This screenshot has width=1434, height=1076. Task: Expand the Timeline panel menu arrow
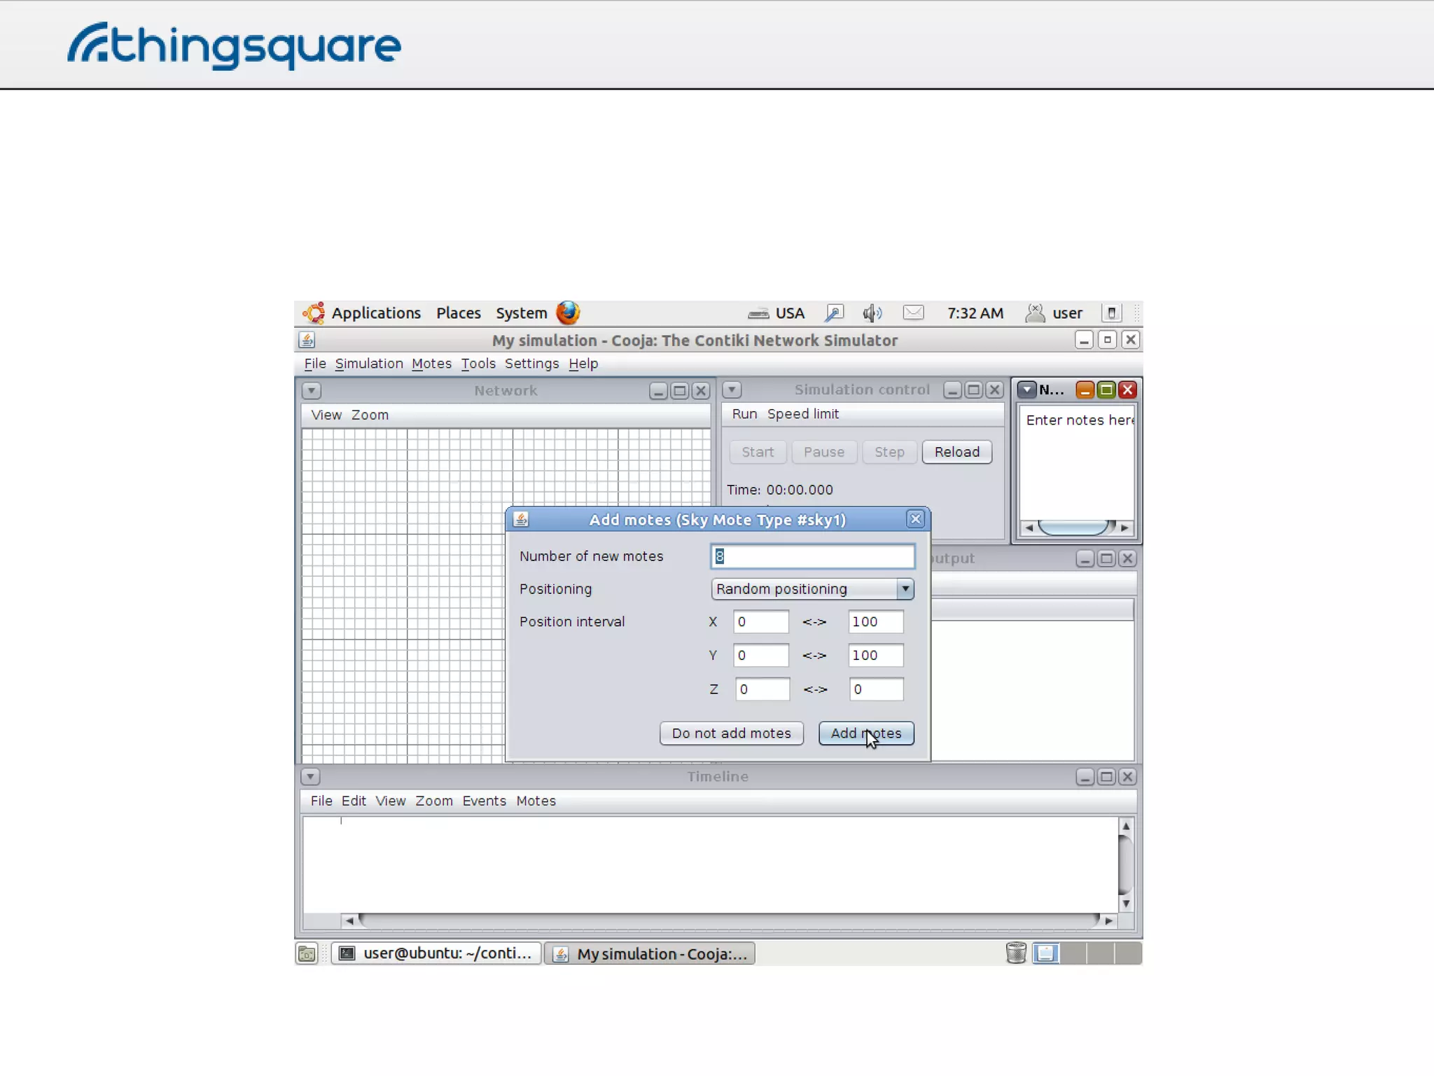[x=310, y=777]
